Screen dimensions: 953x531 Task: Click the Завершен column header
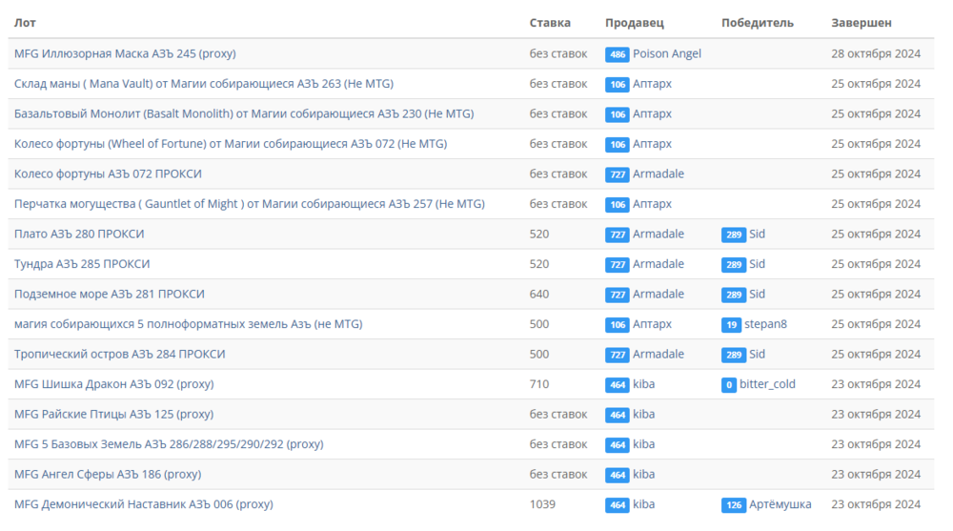point(862,23)
